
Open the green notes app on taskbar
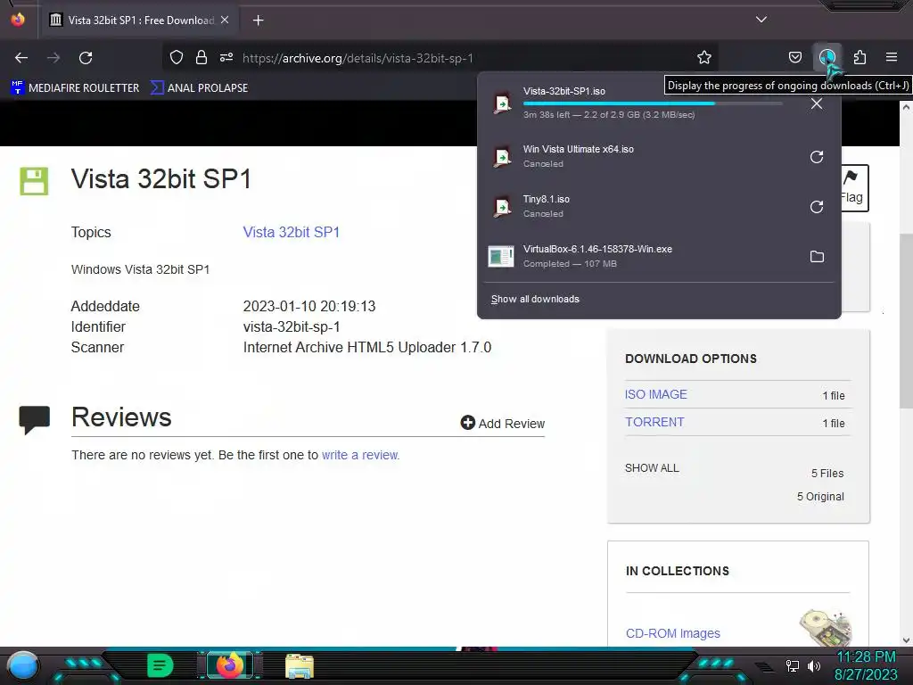160,665
